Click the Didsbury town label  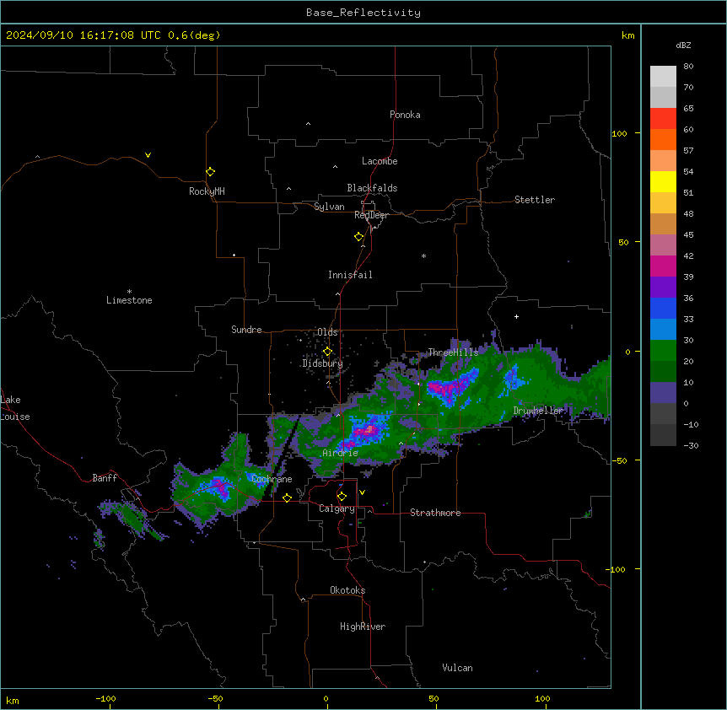click(322, 363)
